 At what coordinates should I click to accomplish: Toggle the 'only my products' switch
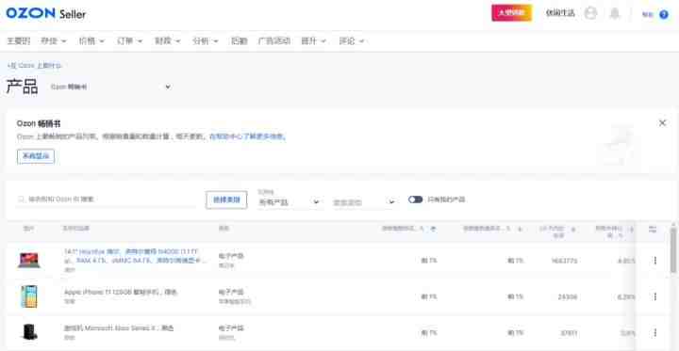coord(415,199)
